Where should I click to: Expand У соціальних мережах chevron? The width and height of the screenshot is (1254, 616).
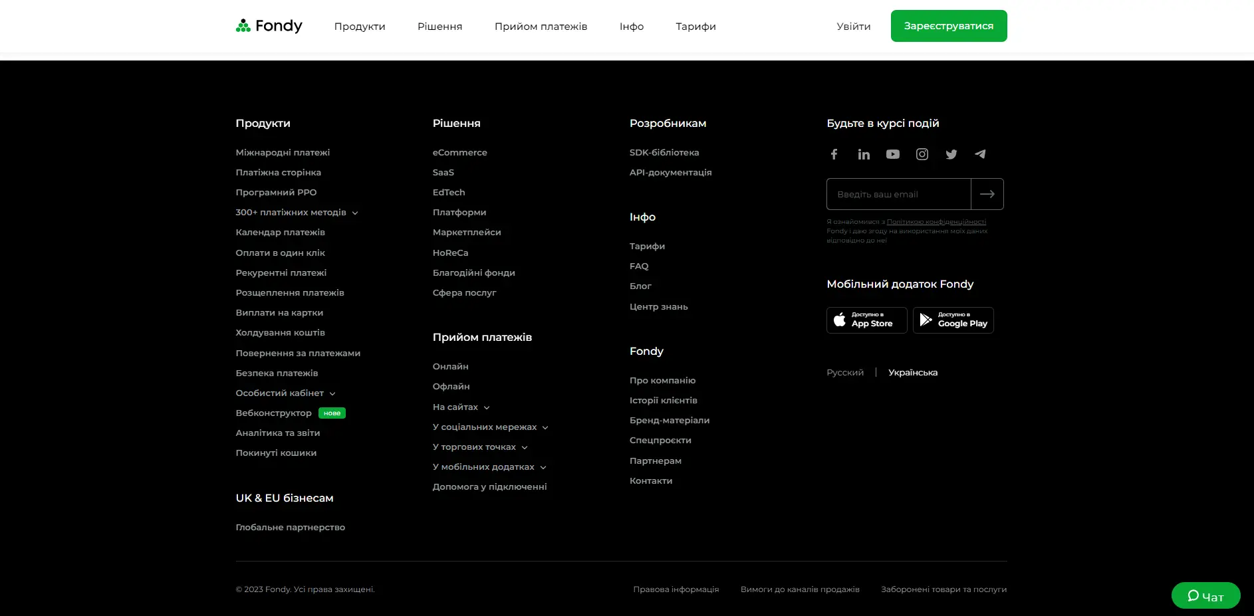545,427
